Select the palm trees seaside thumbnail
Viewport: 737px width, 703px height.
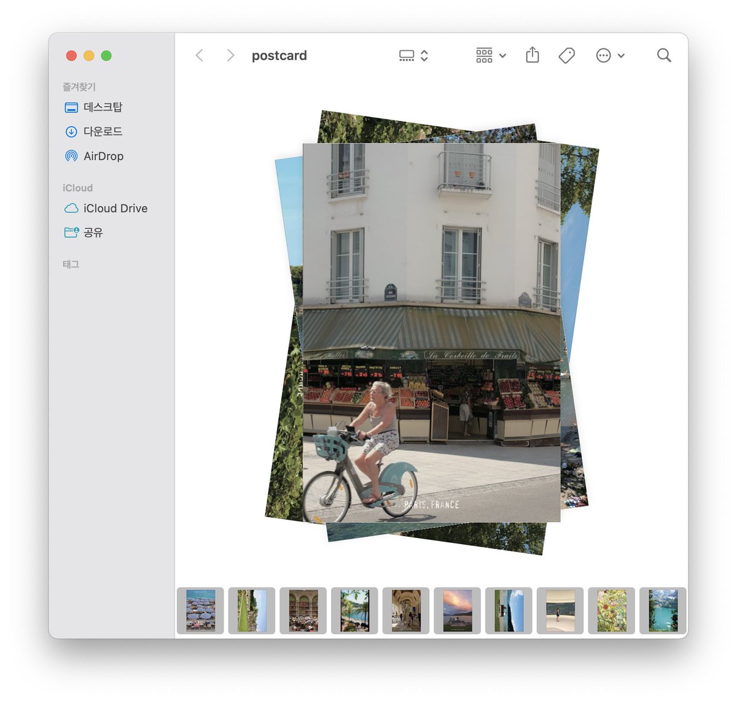(x=354, y=610)
